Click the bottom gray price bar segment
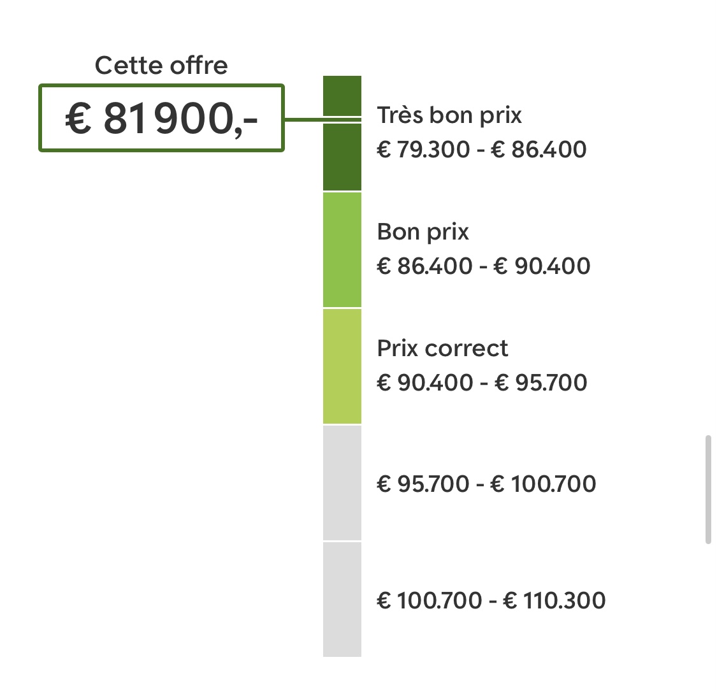 coord(342,600)
